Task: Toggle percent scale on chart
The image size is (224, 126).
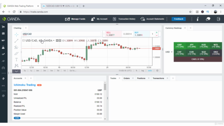Action: [136, 71]
